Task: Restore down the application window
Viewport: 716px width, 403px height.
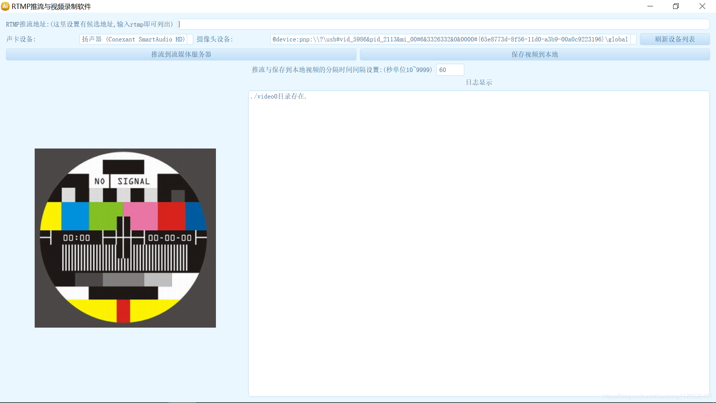Action: coord(676,6)
